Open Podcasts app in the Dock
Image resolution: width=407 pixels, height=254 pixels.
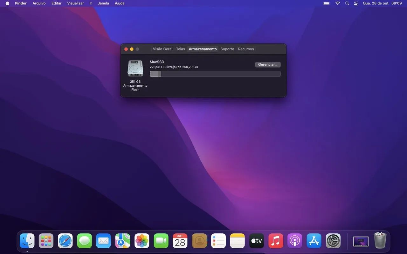pos(295,241)
